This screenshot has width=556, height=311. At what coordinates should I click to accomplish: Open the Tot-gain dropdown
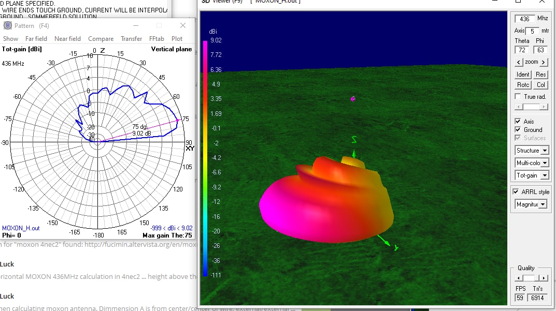tap(545, 176)
